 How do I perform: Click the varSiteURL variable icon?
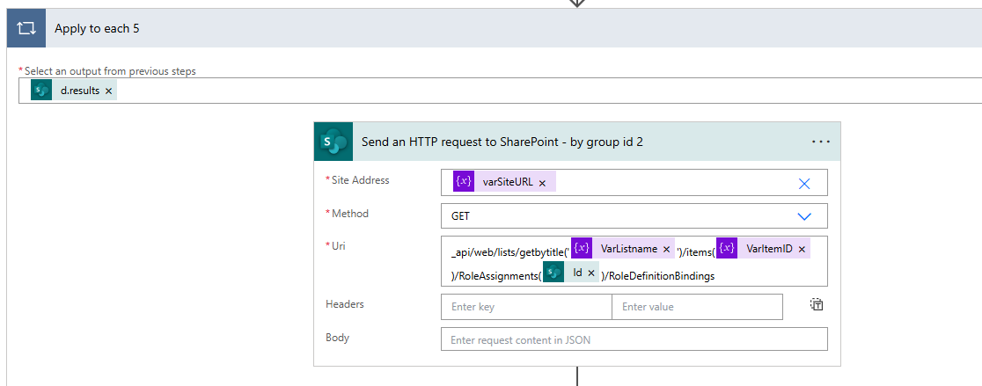(464, 183)
